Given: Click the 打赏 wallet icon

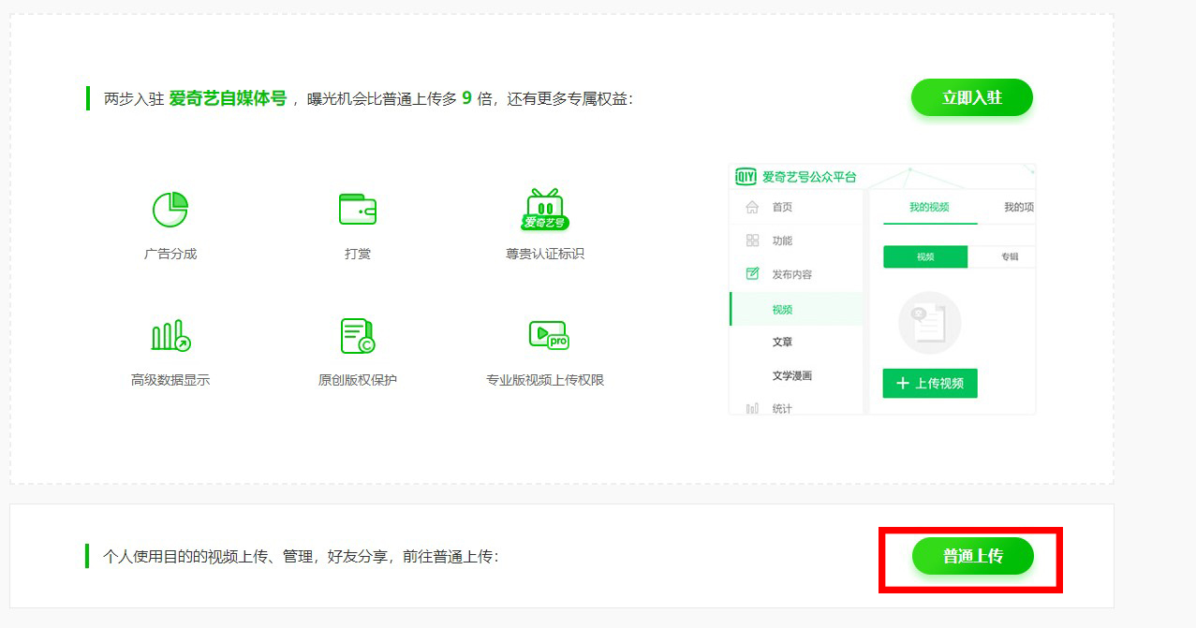Looking at the screenshot, I should tap(357, 210).
